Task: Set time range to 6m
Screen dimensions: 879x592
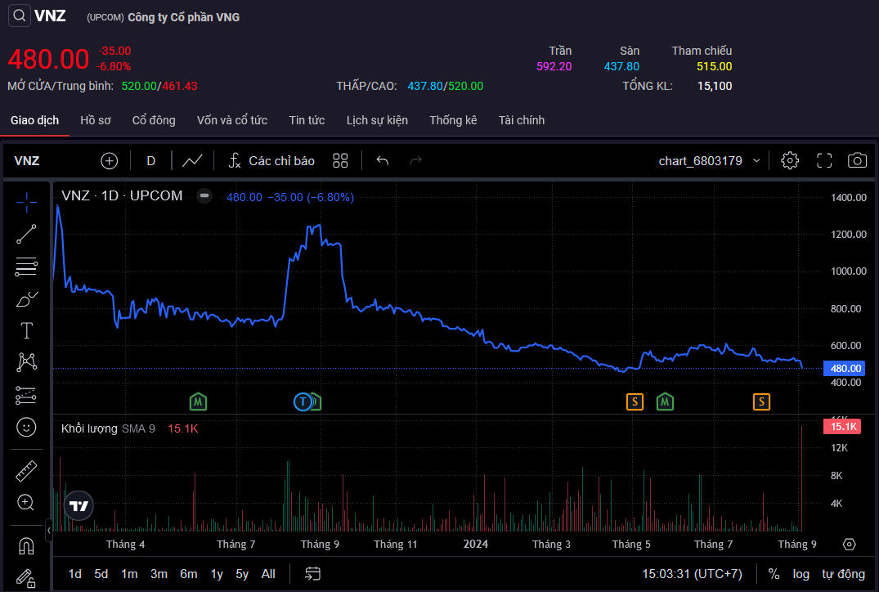Action: pyautogui.click(x=188, y=574)
